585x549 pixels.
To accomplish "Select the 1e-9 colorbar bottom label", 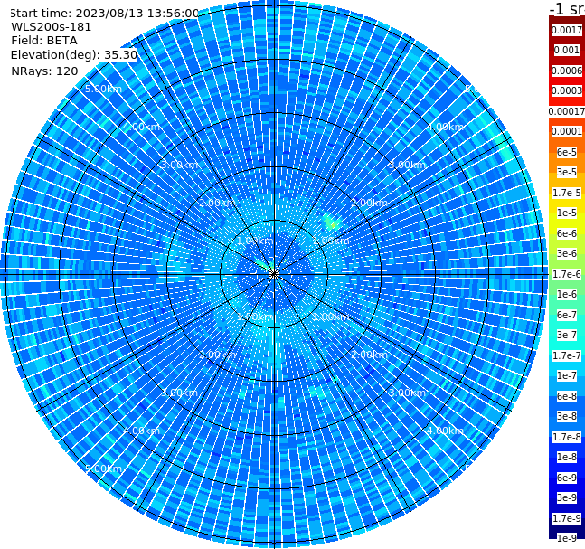I will click(x=567, y=538).
